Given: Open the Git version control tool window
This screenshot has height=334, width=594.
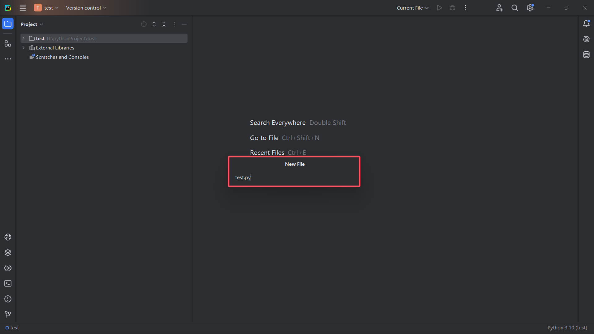Looking at the screenshot, I should [x=8, y=314].
